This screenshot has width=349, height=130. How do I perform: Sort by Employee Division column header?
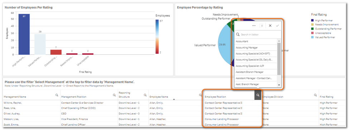(273, 97)
